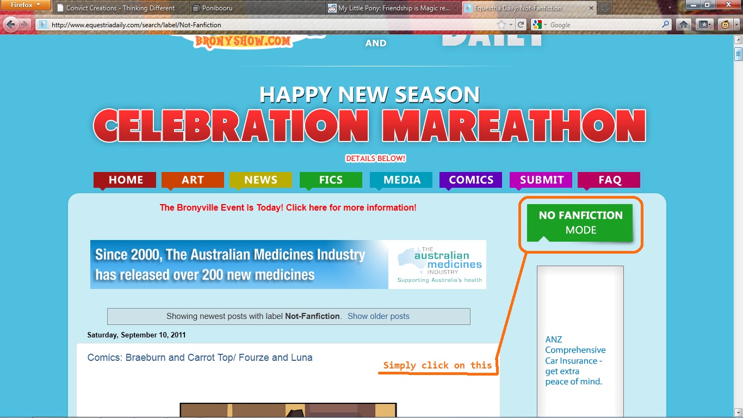Screen dimensions: 743x418
Task: Click the ANZ Car Insurance ad
Action: point(580,342)
